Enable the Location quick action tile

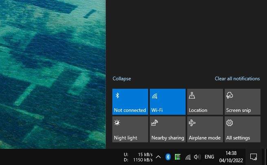[205, 102]
